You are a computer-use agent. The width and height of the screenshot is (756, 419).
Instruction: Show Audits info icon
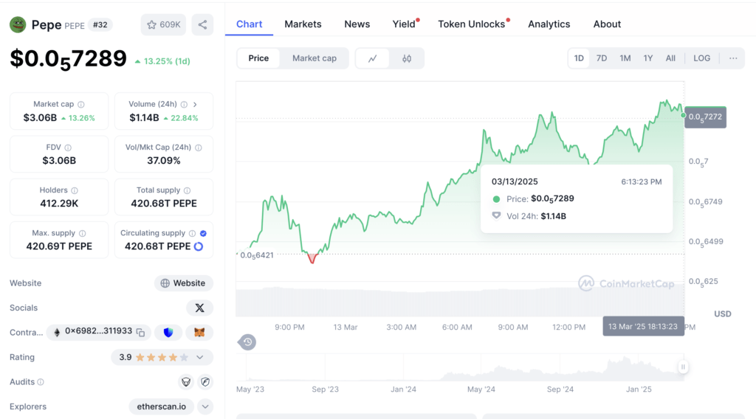(41, 382)
